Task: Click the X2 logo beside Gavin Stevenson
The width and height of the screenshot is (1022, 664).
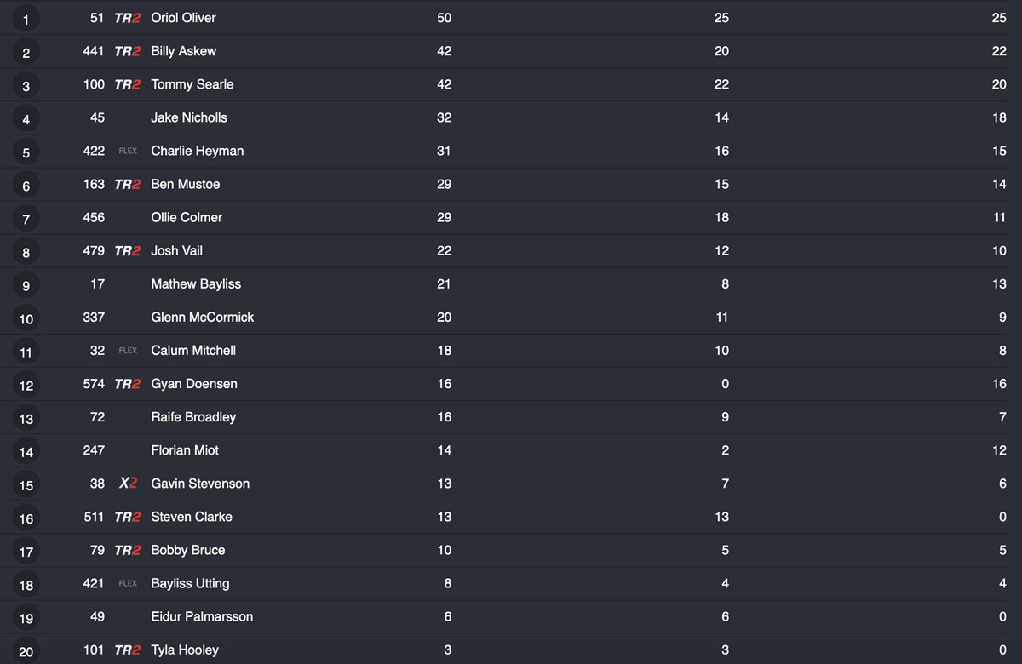Action: (128, 484)
